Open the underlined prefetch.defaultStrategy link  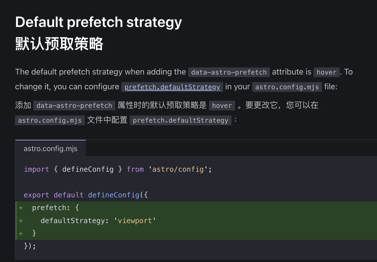(172, 87)
